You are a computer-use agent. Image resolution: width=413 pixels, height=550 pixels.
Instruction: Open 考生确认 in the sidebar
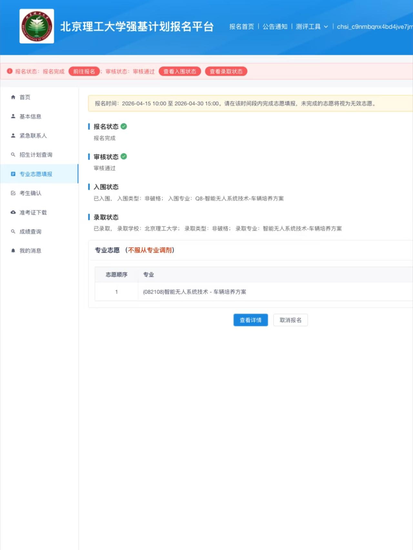pyautogui.click(x=30, y=193)
